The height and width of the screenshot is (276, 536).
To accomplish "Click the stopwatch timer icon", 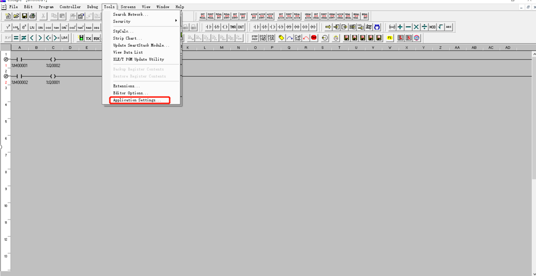I will (336, 38).
